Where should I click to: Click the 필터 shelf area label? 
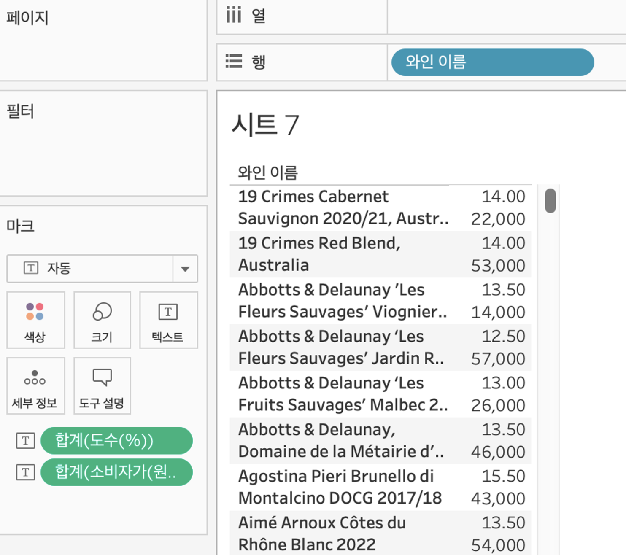(20, 111)
